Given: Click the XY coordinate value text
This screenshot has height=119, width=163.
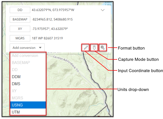Looking at the screenshot, I should pyautogui.click(x=50, y=29).
